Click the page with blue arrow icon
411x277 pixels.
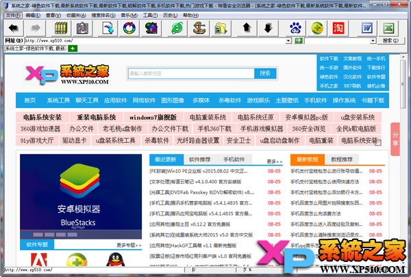(x=108, y=28)
